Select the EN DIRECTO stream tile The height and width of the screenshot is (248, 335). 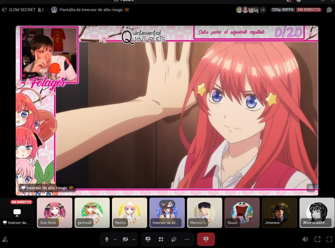pyautogui.click(x=17, y=213)
